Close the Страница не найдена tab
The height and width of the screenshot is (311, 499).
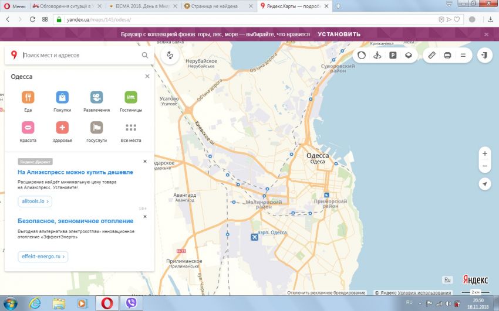[x=251, y=6]
